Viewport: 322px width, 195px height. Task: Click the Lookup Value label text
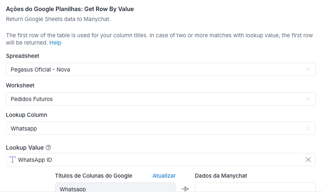25,147
